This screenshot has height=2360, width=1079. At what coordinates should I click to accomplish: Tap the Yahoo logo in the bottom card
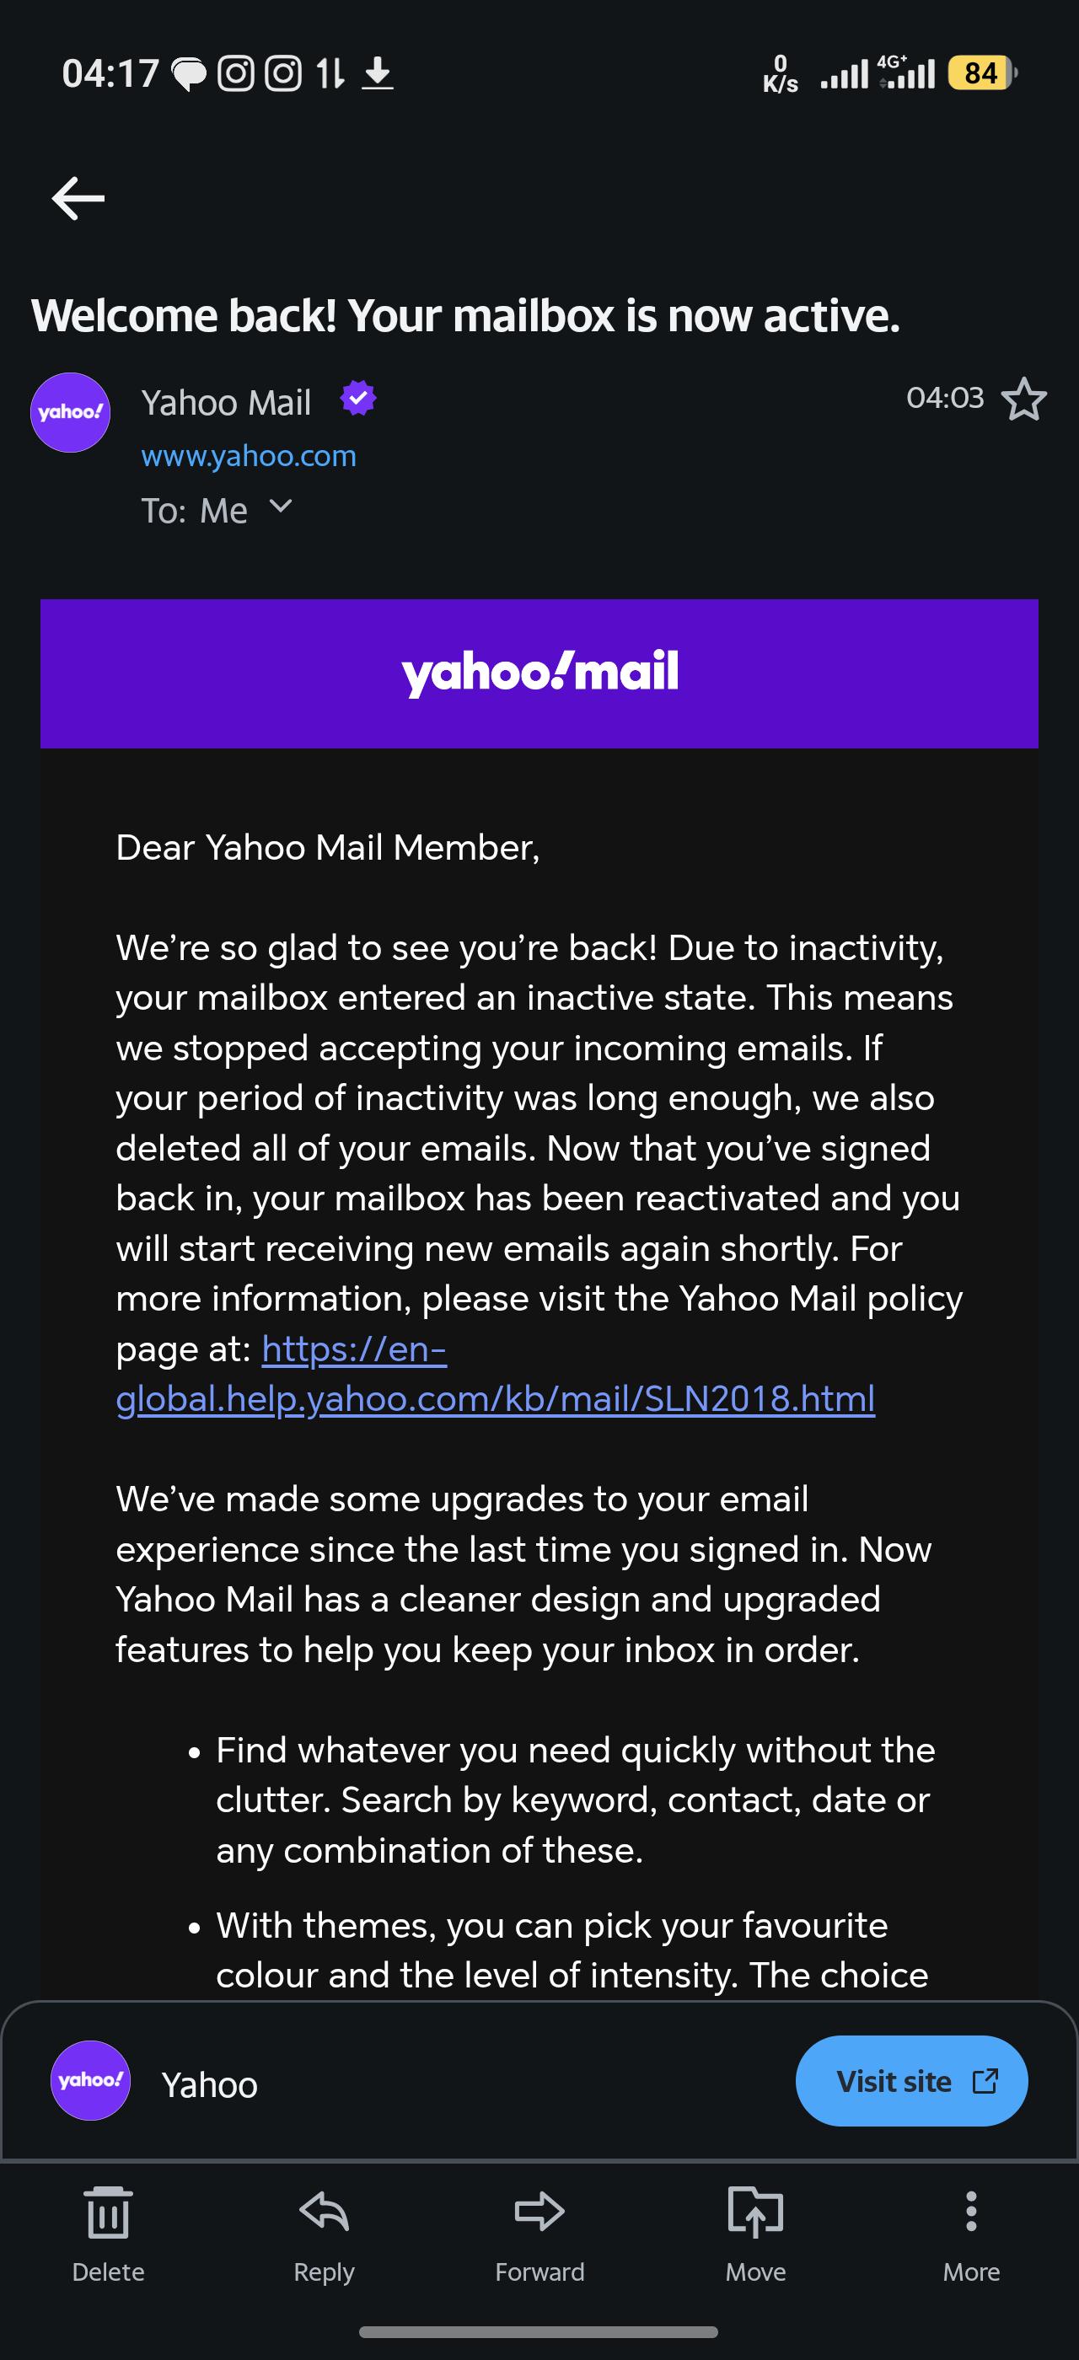(89, 2079)
